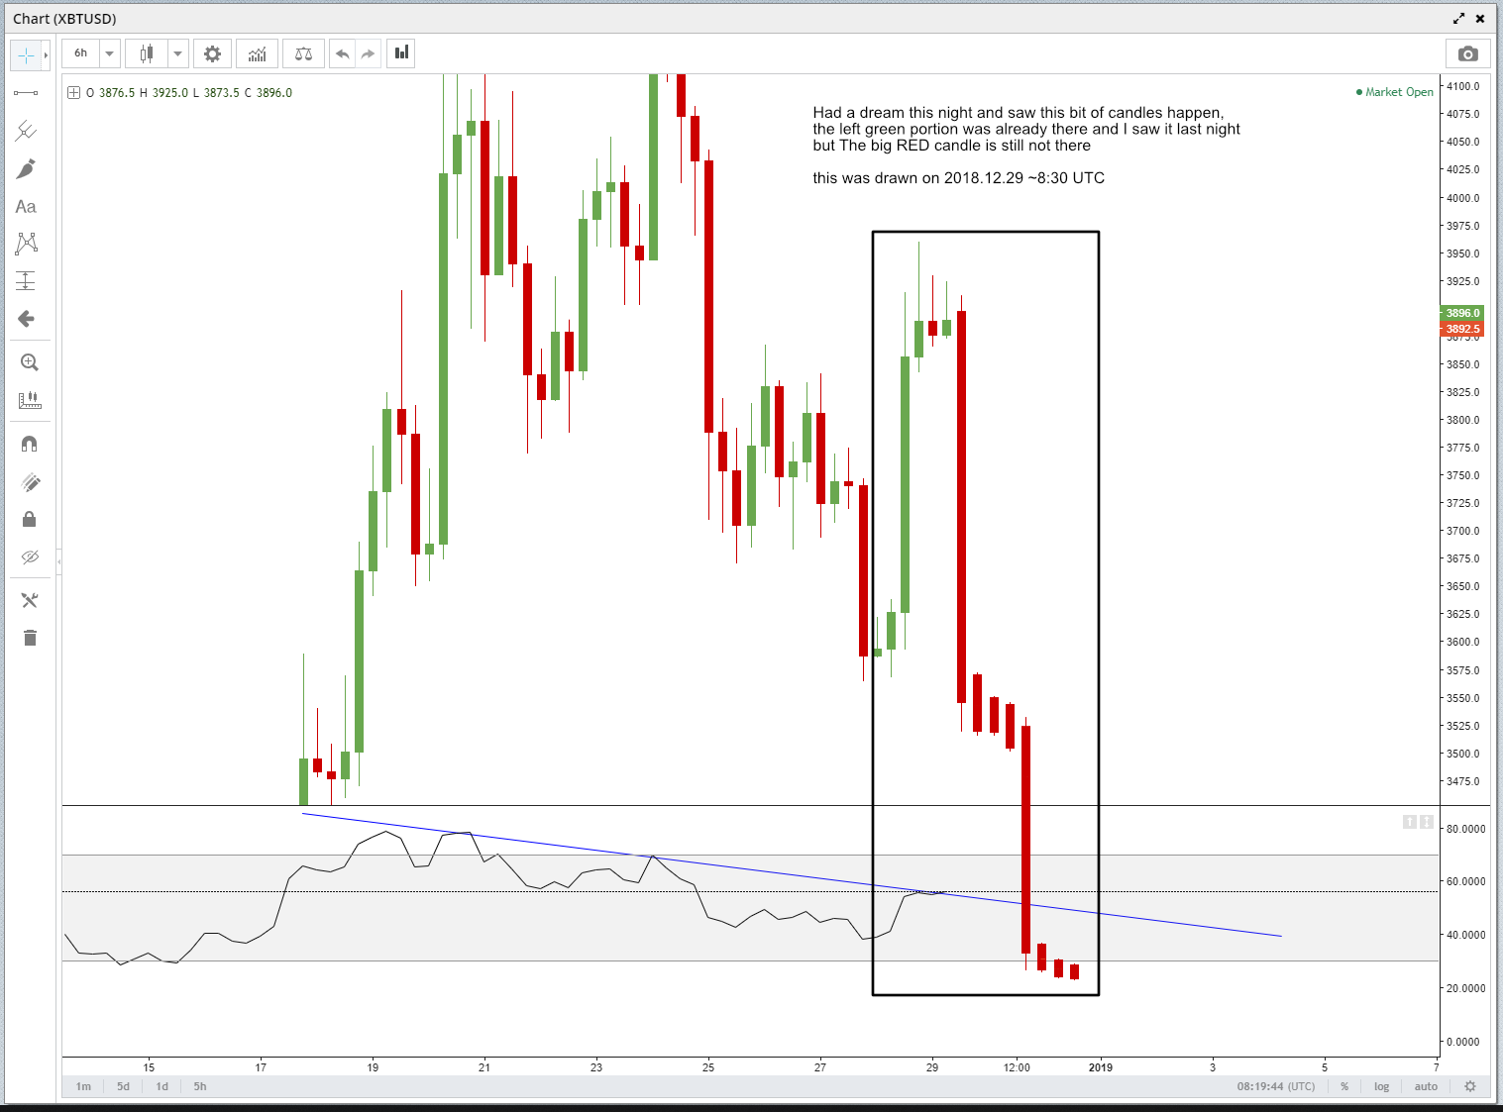
Task: Toggle hide all drawings eye icon
Action: click(x=29, y=557)
